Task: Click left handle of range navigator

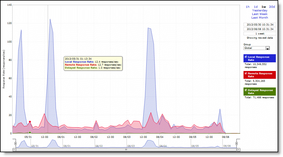Action: click(x=15, y=144)
